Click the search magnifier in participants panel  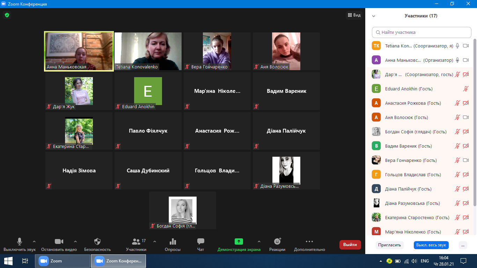(378, 32)
